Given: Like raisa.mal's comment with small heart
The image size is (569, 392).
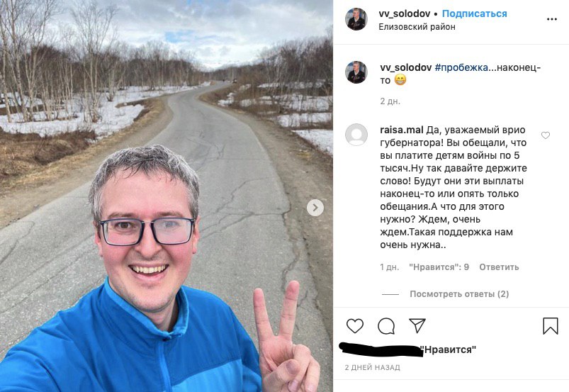Looking at the screenshot, I should pyautogui.click(x=546, y=135).
